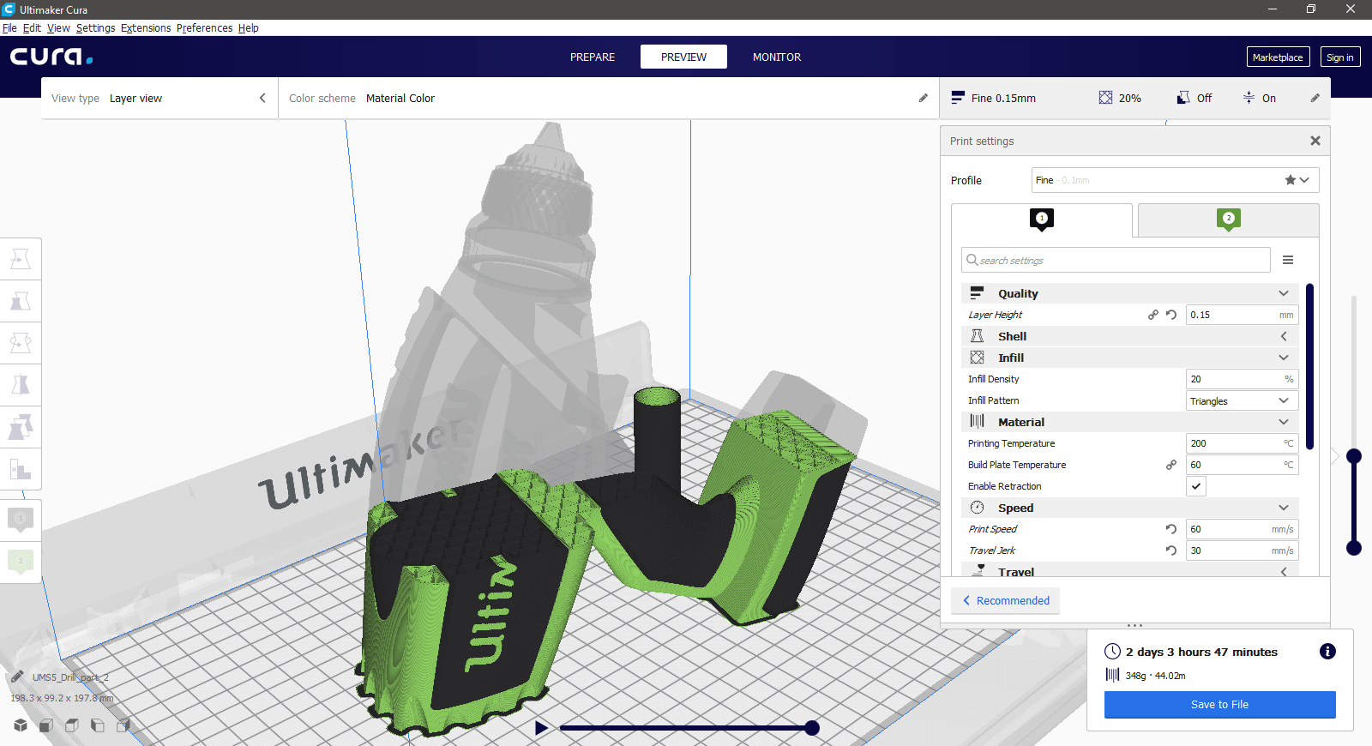Collapse the Material settings section
This screenshot has height=746, width=1372.
[x=1130, y=422]
